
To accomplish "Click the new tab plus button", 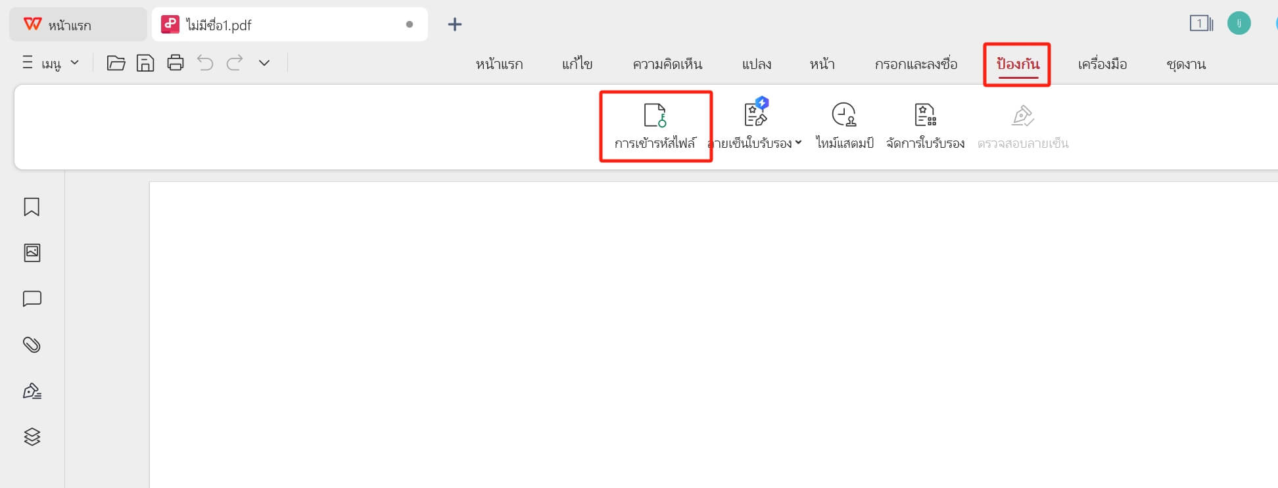I will (454, 24).
